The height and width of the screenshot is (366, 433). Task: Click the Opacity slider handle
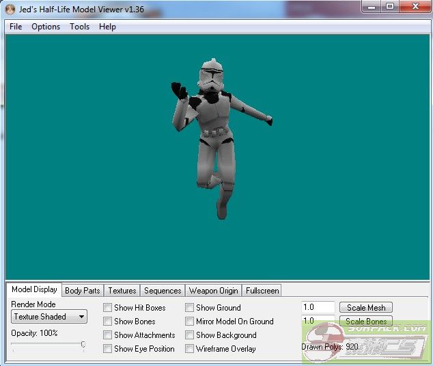coord(83,345)
